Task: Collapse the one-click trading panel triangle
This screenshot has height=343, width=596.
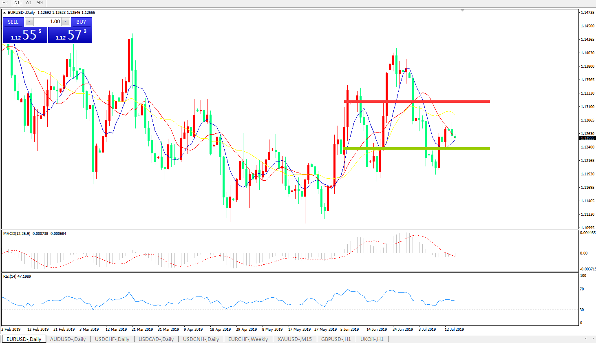Action: tap(4, 13)
